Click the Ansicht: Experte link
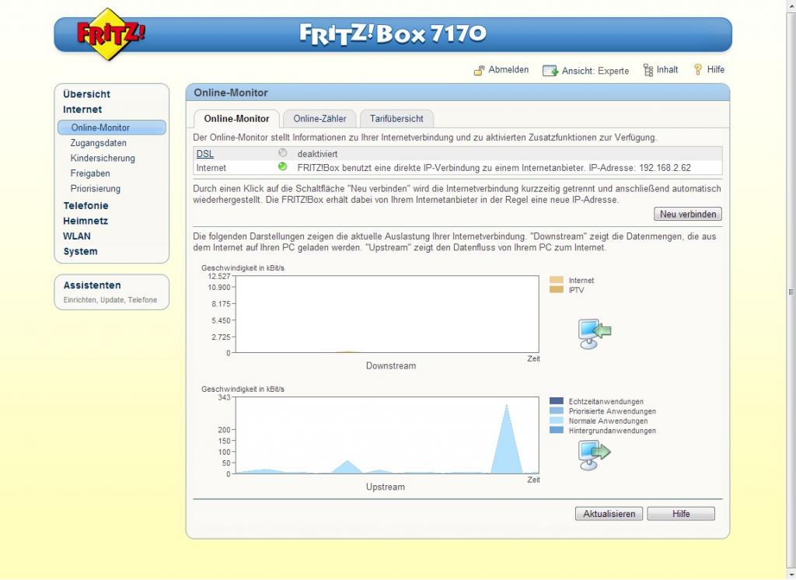796x580 pixels. 595,71
